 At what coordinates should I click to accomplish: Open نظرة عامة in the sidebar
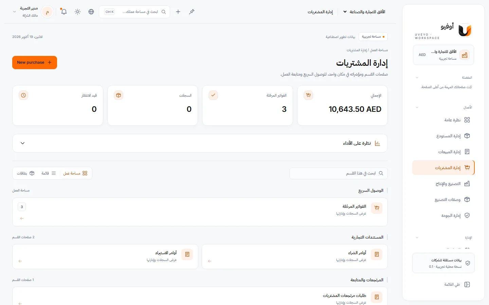(x=443, y=120)
